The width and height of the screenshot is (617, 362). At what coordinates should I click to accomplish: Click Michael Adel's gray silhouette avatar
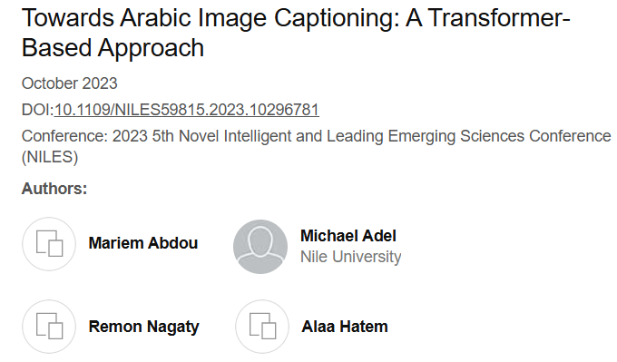260,247
